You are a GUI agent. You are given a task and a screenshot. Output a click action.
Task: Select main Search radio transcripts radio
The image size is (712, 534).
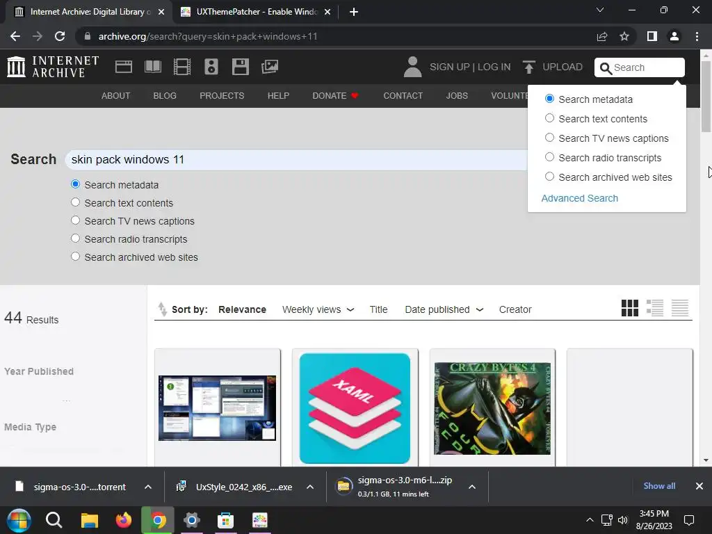point(75,238)
